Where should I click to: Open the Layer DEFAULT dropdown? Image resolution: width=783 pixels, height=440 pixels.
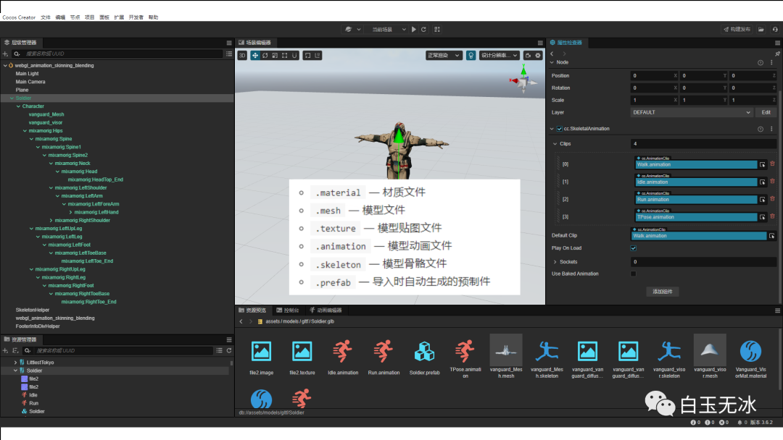click(692, 112)
